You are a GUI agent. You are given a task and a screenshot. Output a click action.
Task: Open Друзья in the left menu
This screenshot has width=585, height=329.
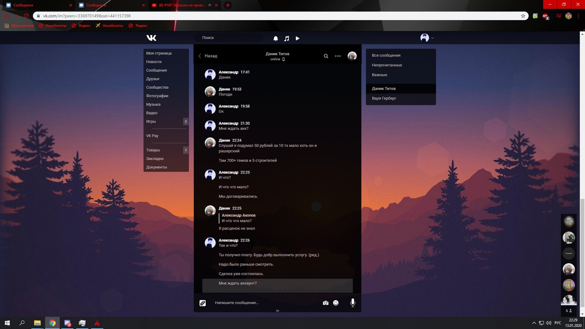153,79
